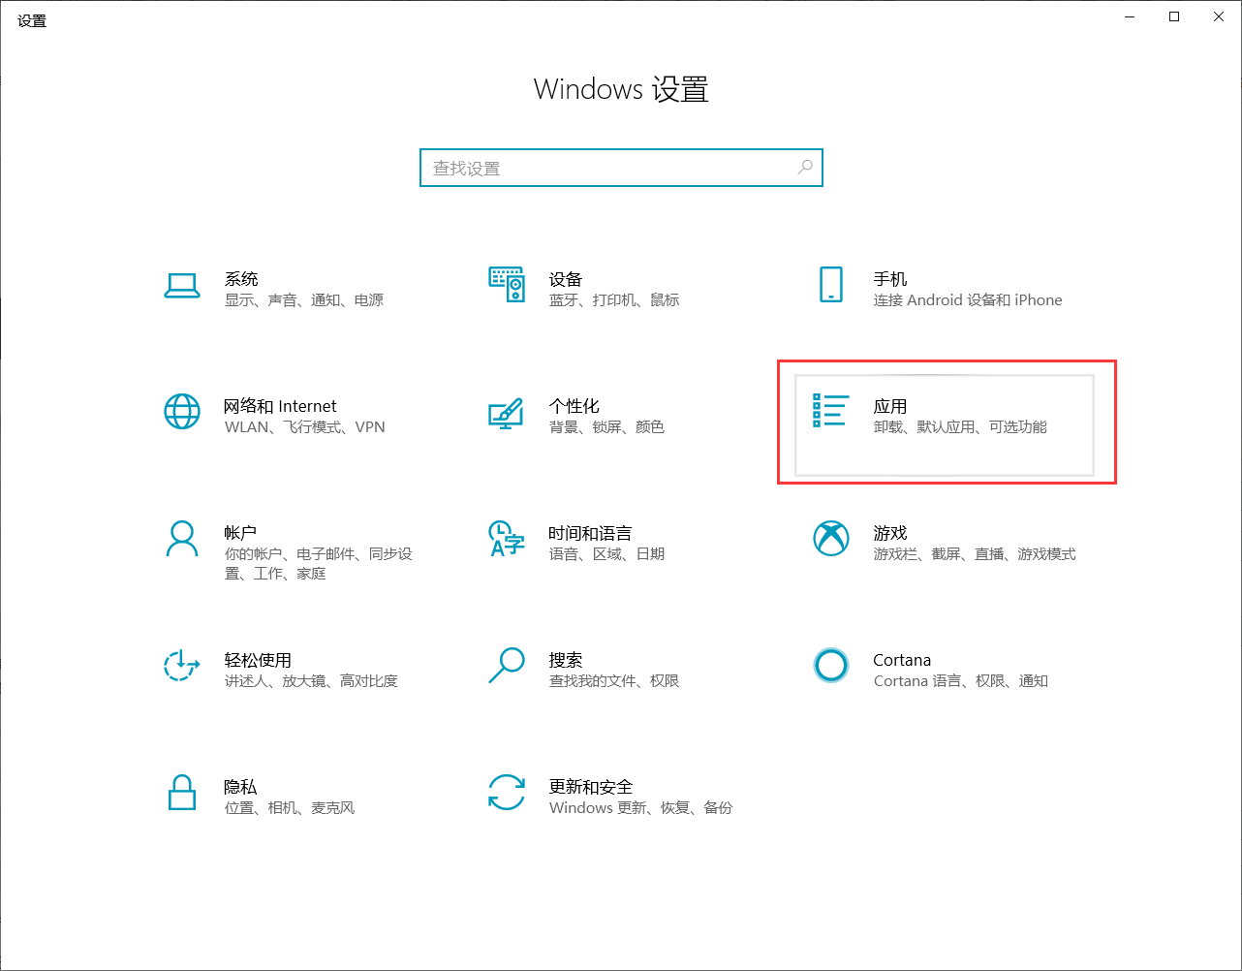Open the padlock icon for 隐私
Viewport: 1242px width, 971px height.
(x=182, y=793)
